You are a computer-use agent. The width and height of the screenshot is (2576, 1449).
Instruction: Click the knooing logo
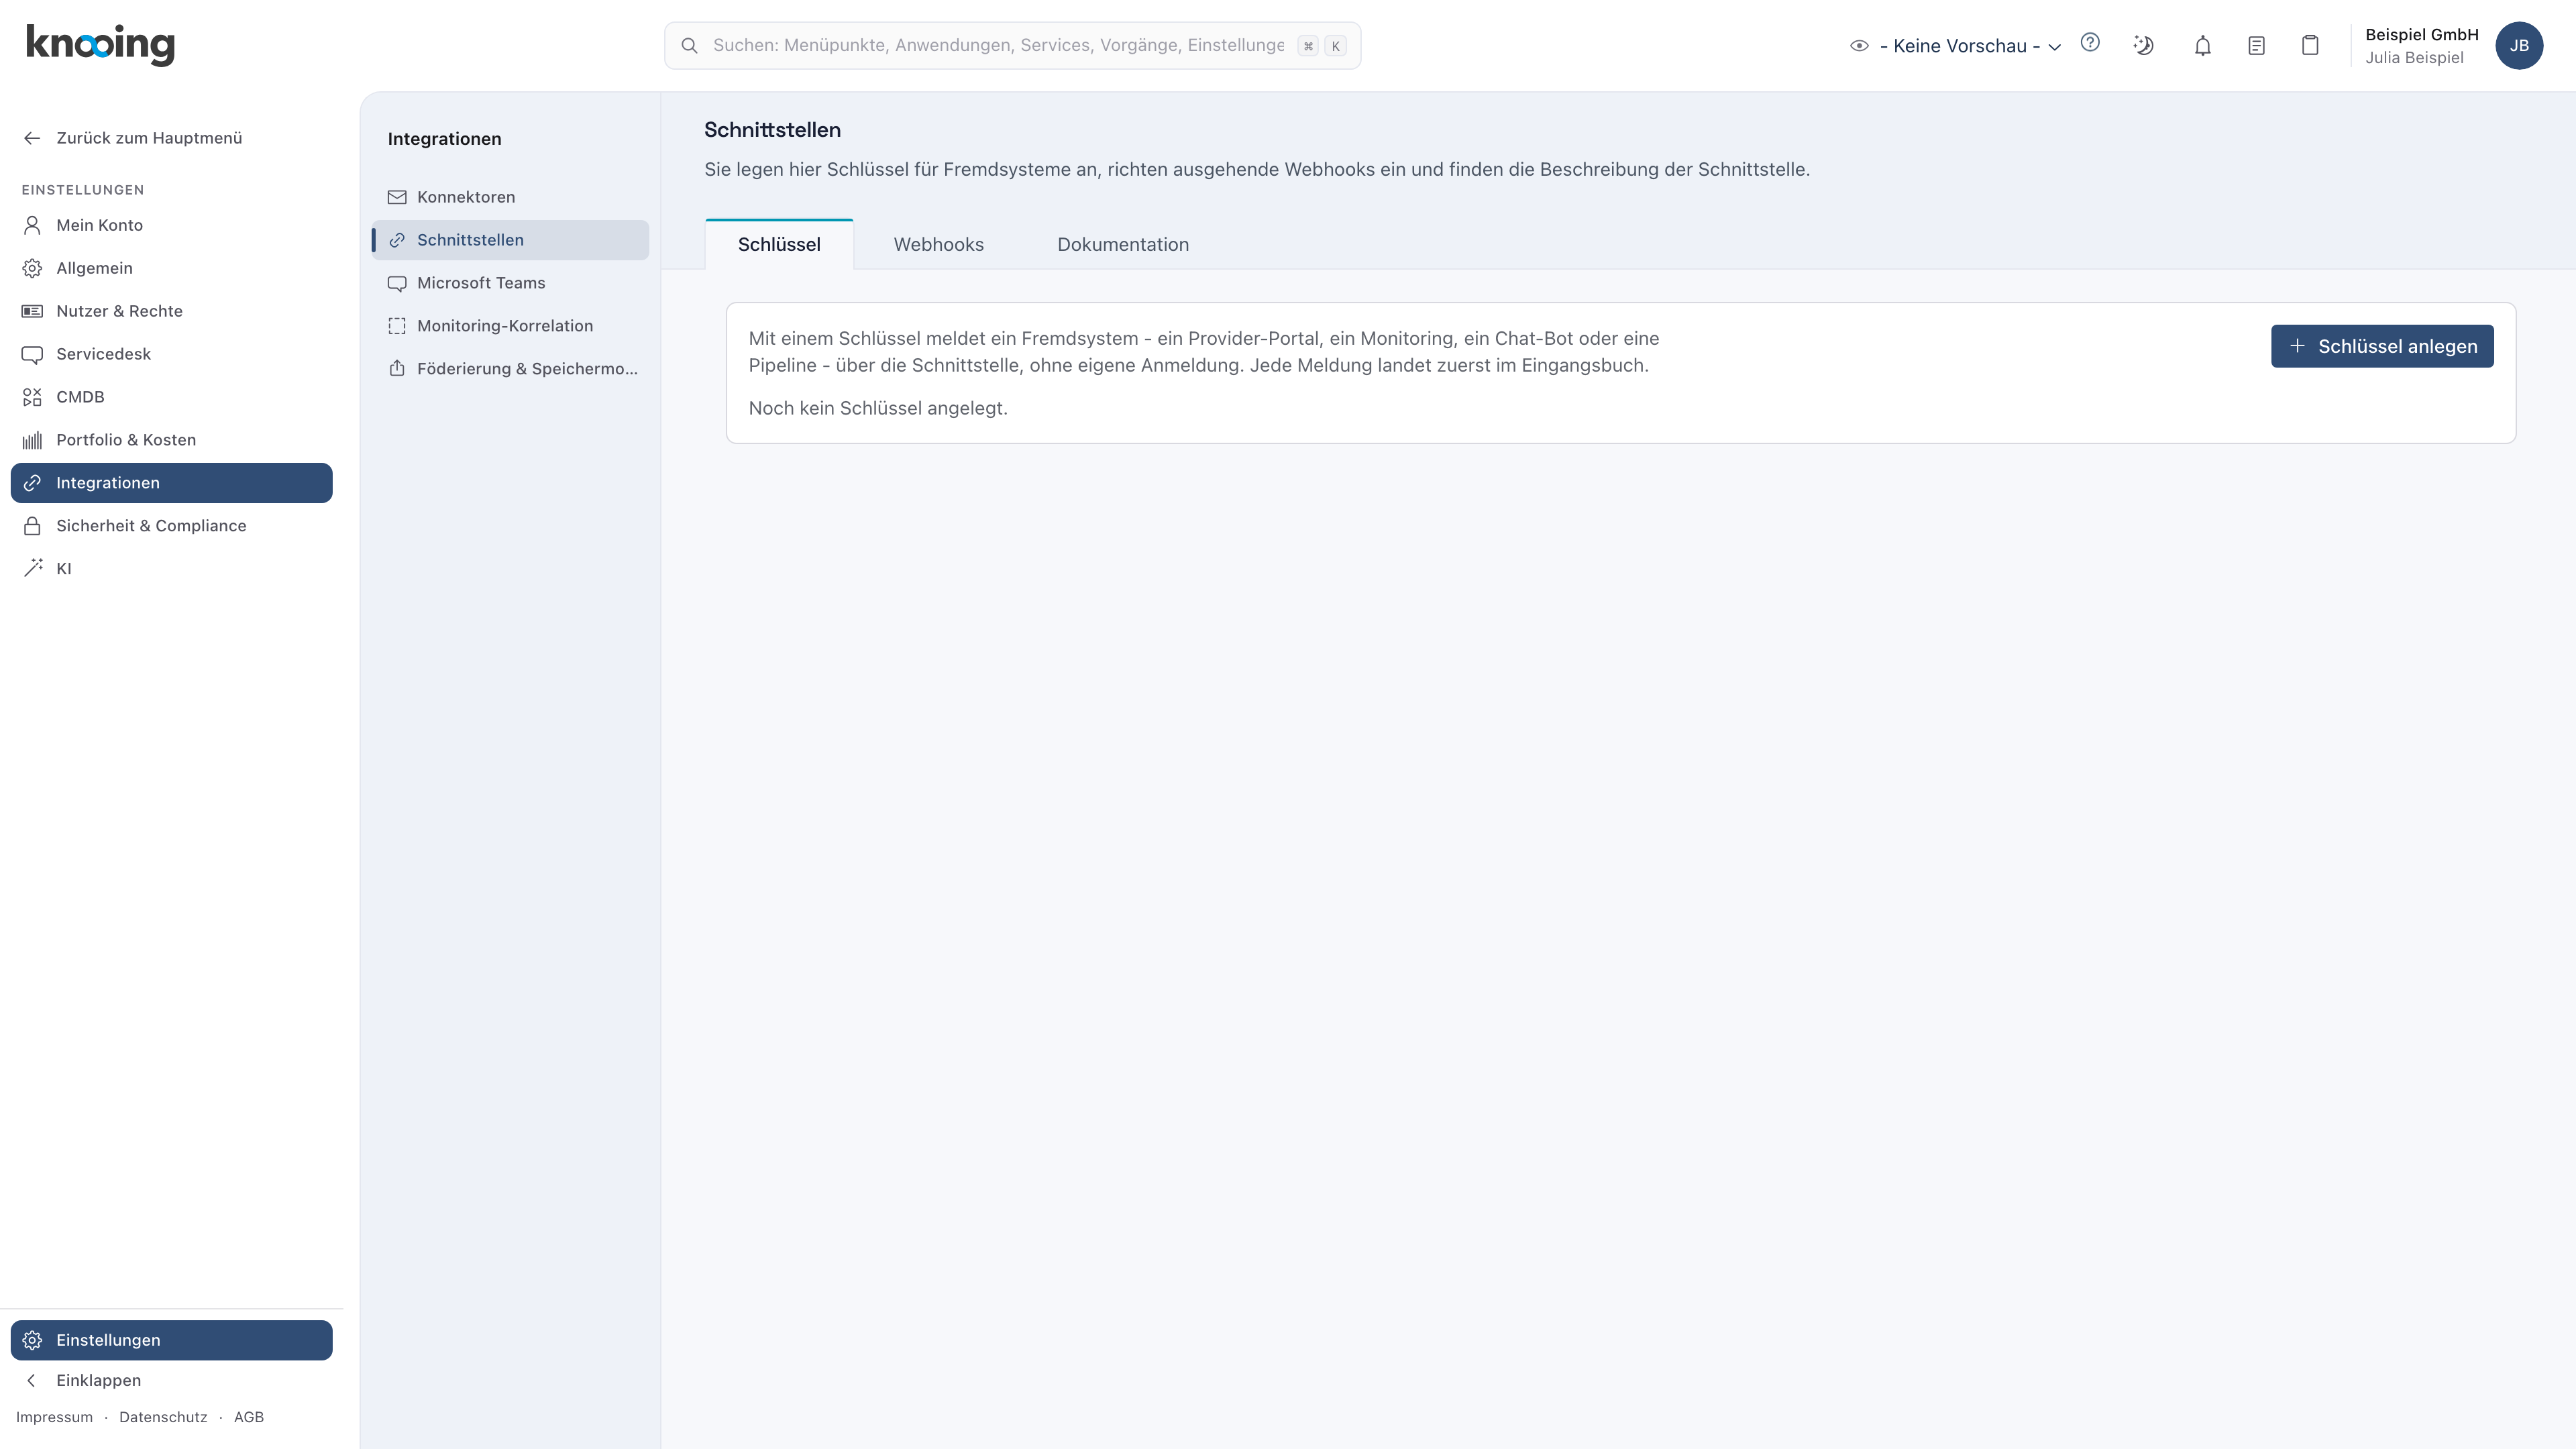pyautogui.click(x=100, y=45)
